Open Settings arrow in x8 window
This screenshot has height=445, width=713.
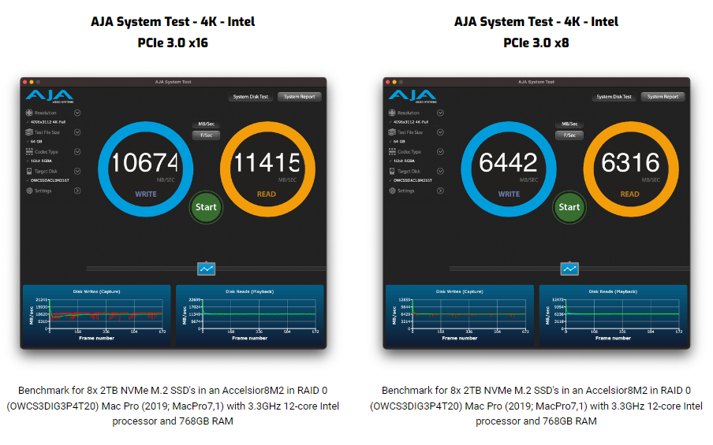[440, 191]
